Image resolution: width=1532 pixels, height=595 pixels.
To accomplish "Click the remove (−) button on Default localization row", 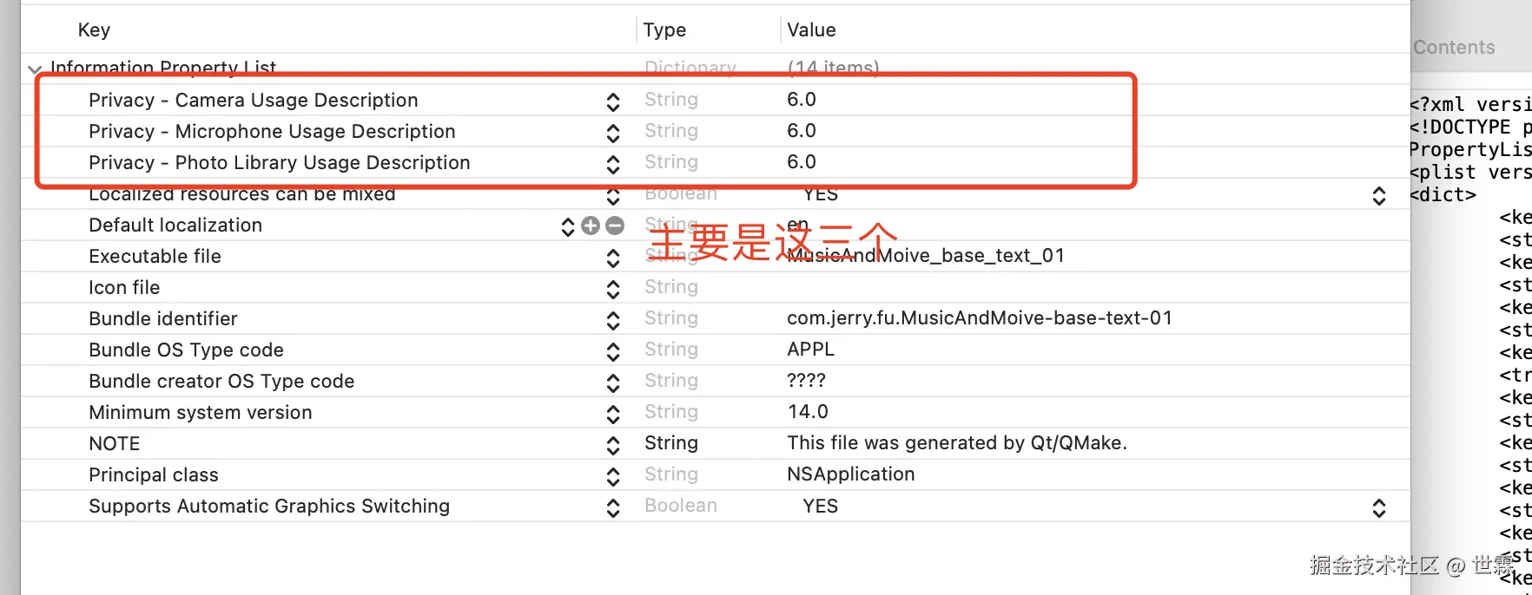I will pyautogui.click(x=615, y=226).
